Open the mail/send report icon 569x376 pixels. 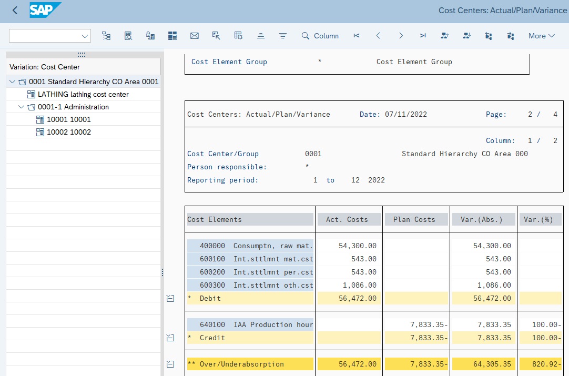click(x=194, y=36)
